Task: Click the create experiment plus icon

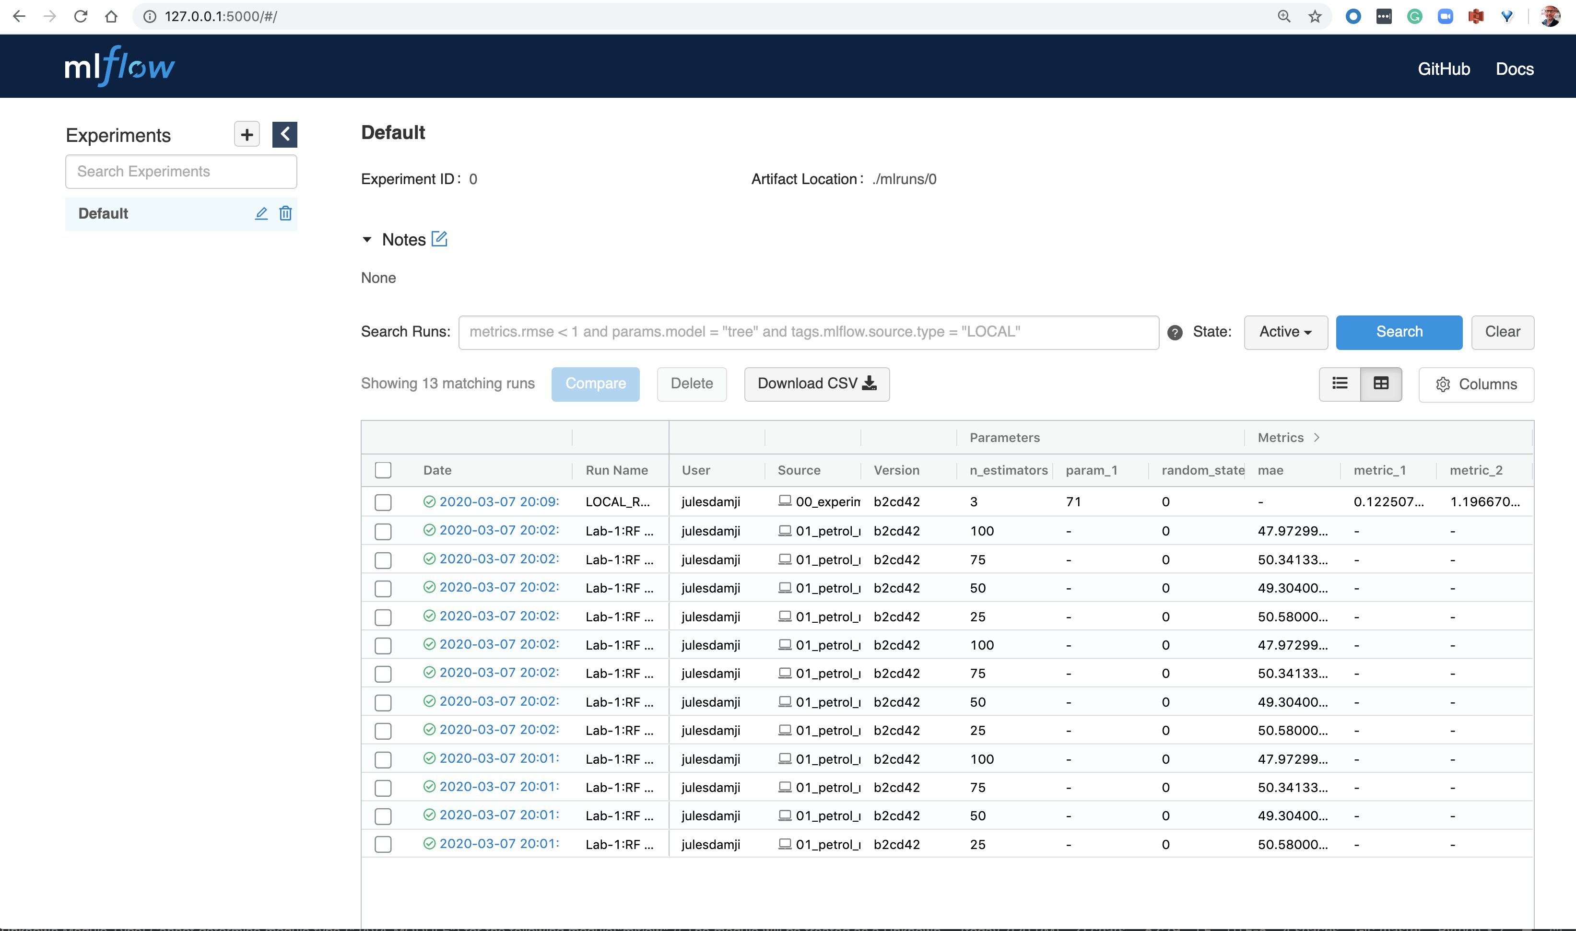Action: point(247,134)
